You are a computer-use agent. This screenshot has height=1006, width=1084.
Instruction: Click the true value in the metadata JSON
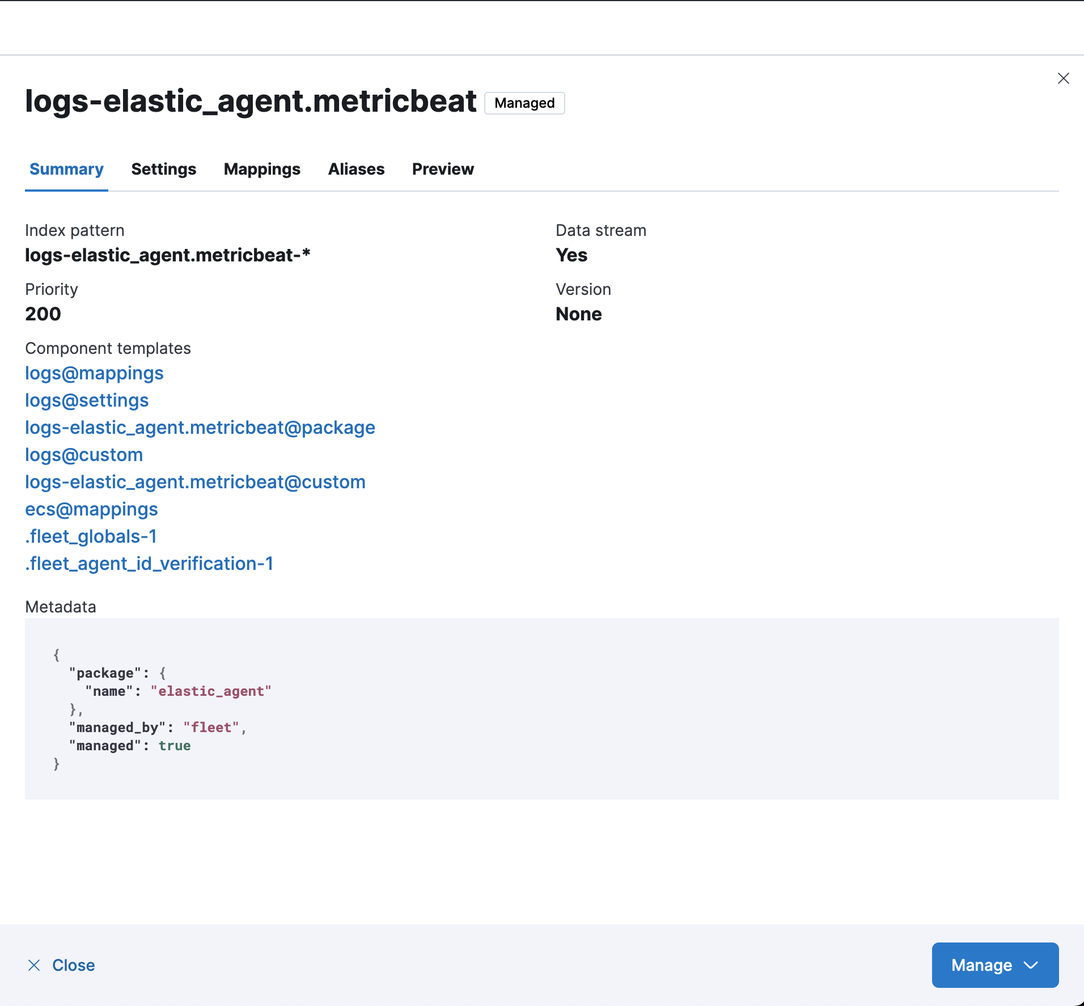175,746
